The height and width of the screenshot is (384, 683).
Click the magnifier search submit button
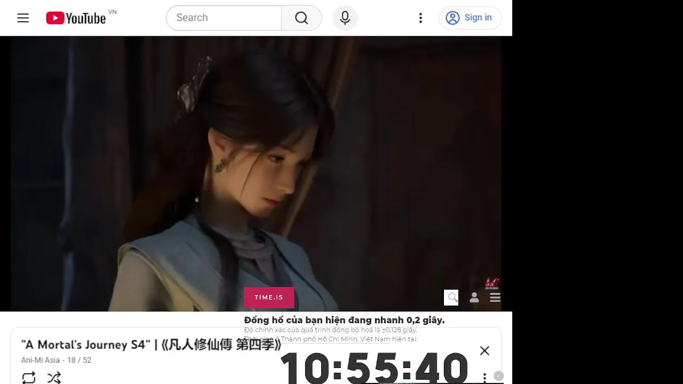tap(301, 18)
